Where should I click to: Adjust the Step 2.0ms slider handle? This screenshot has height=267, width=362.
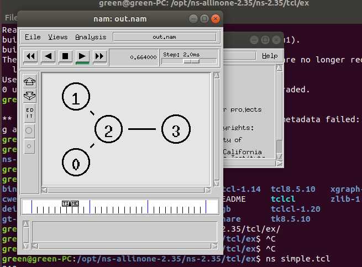pos(191,61)
